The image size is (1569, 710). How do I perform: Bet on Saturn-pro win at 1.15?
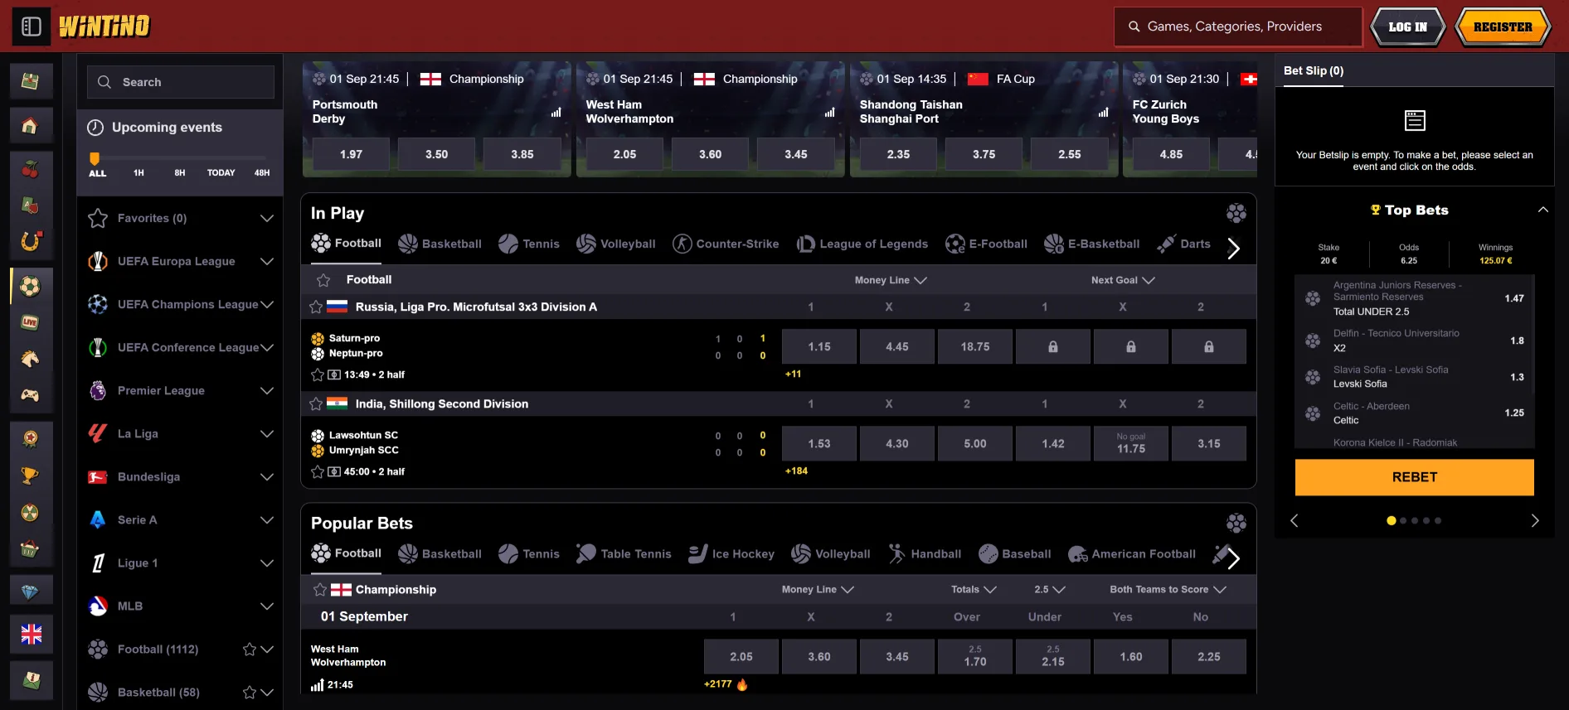tap(819, 346)
